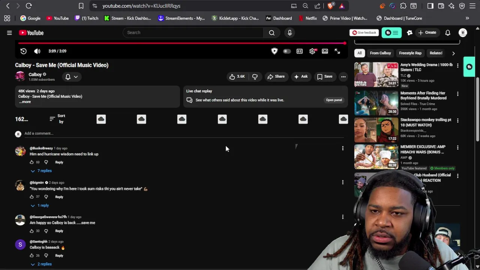The height and width of the screenshot is (270, 480).
Task: Select the Freestyle Rap chip
Action: pyautogui.click(x=410, y=53)
